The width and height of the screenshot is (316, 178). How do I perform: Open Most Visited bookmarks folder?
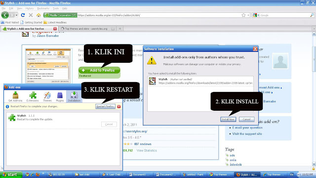tap(10, 22)
